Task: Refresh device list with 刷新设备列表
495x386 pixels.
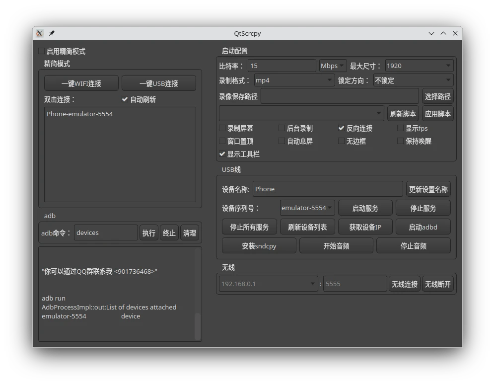Action: point(308,227)
